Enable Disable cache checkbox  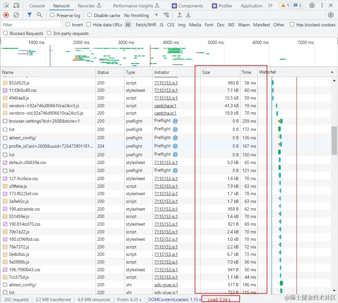tap(89, 15)
